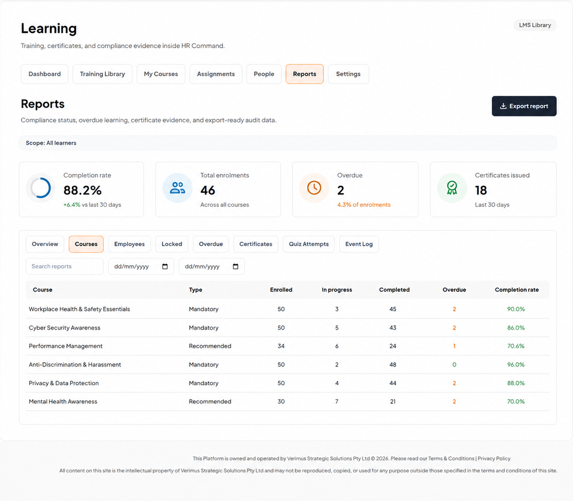Click the 86.0% completion rate value
The image size is (573, 501).
point(515,328)
